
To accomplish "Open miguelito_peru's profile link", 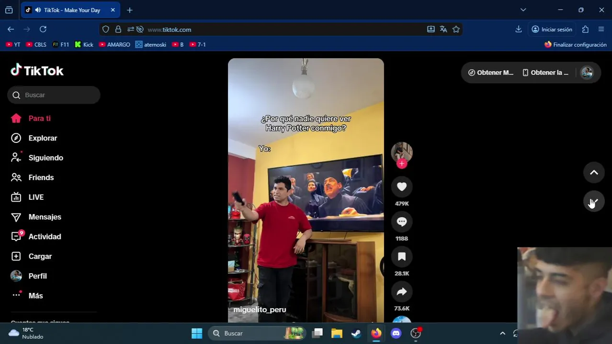I will click(260, 310).
